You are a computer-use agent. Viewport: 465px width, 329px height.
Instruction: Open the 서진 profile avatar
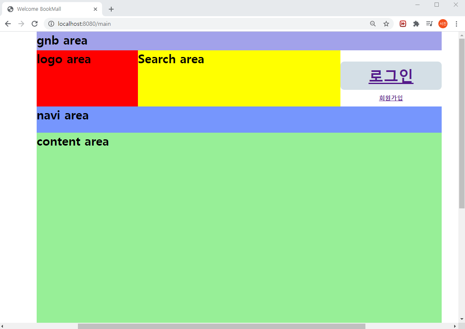(443, 24)
